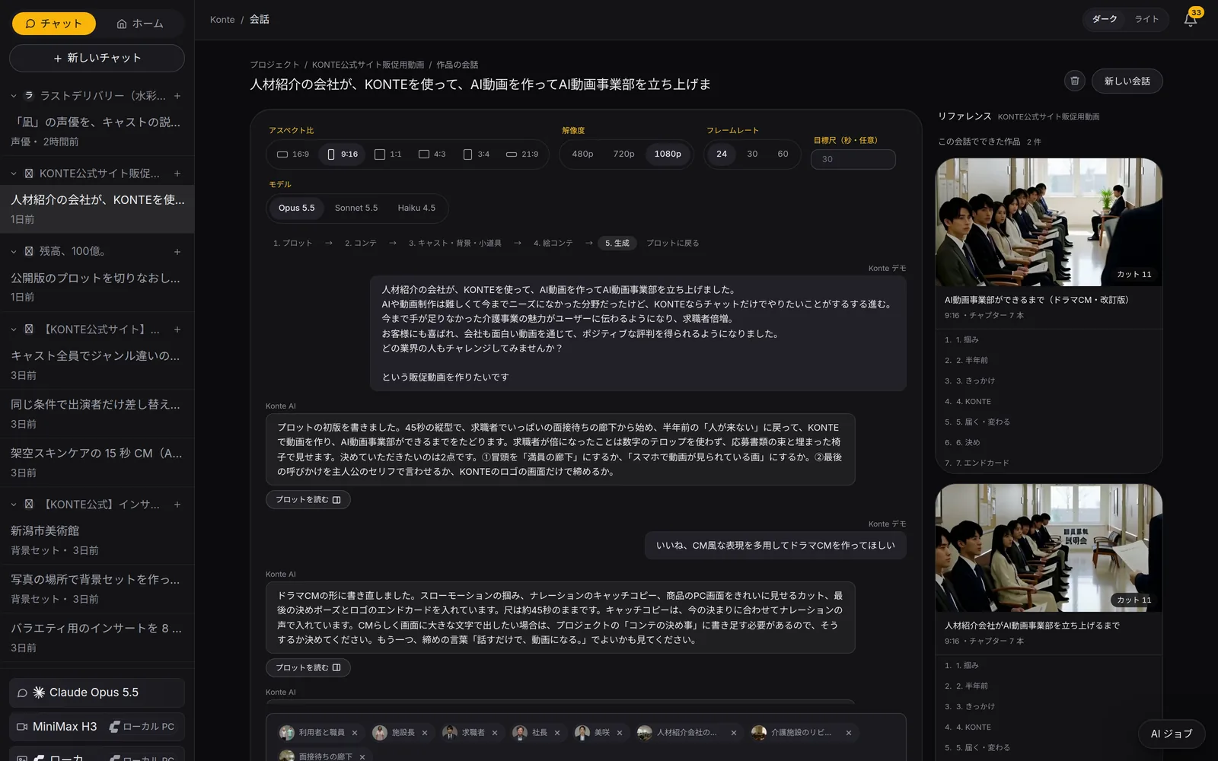This screenshot has width=1218, height=761.
Task: Collapse the ラストデリバリー project group chevron
Action: (14, 96)
